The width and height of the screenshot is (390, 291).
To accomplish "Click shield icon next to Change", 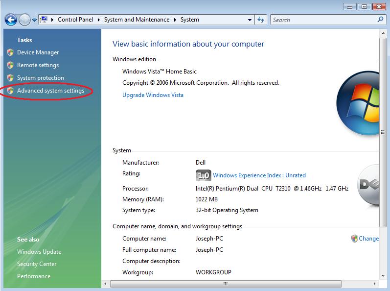I will pyautogui.click(x=354, y=239).
